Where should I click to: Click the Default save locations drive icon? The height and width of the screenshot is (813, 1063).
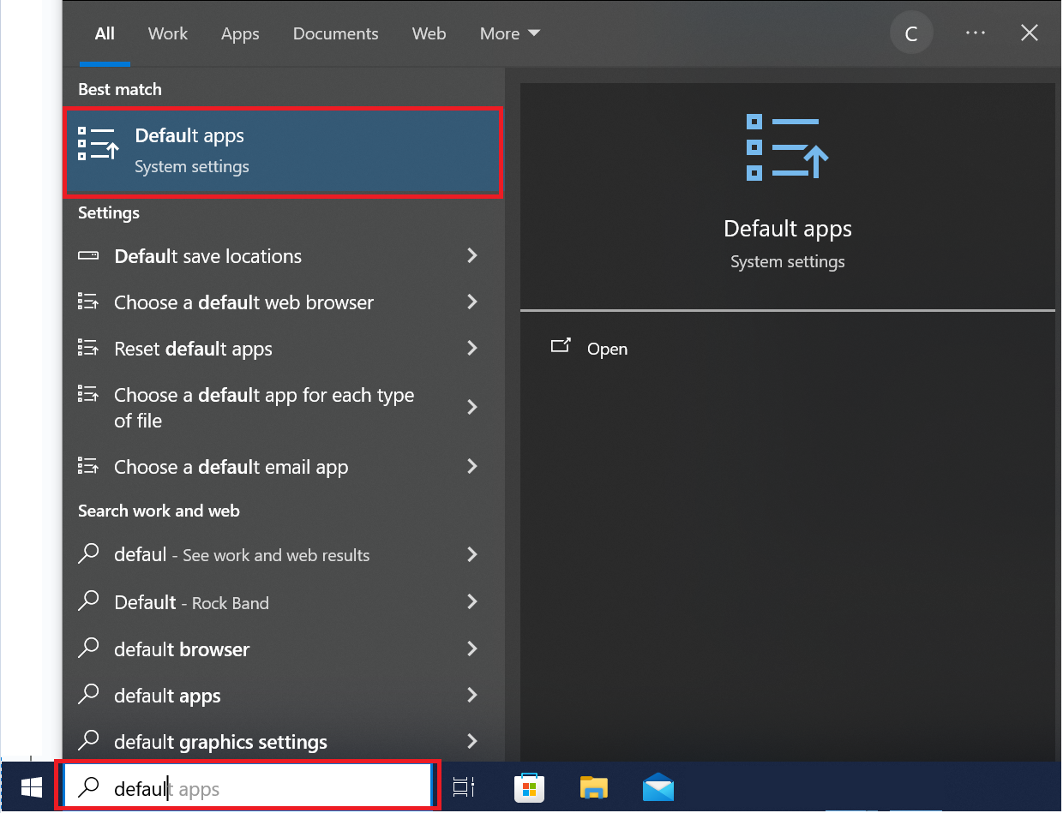[88, 255]
